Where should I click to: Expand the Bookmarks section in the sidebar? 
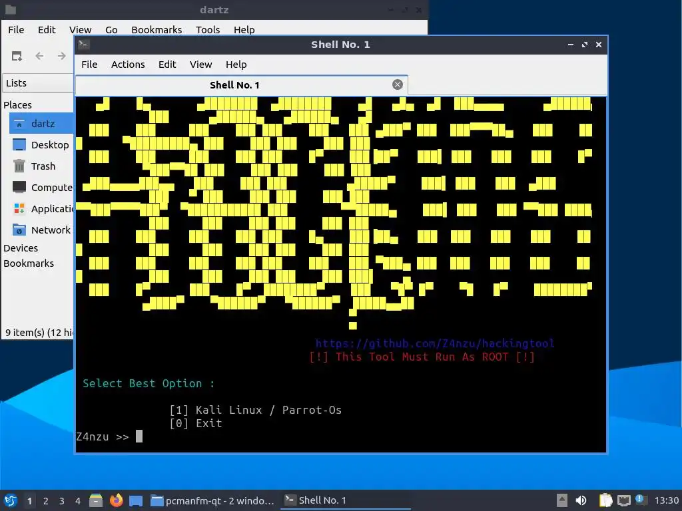click(x=29, y=263)
